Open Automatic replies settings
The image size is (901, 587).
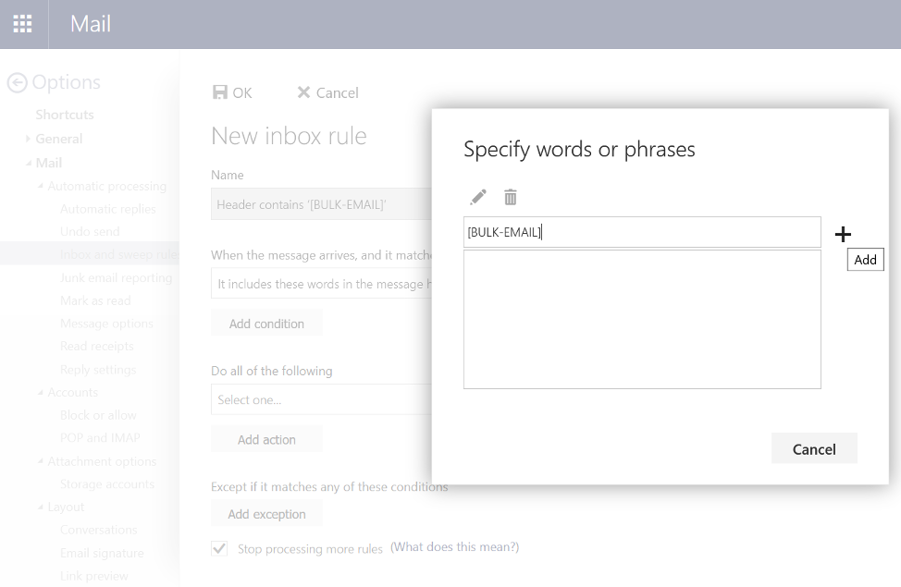pyautogui.click(x=107, y=209)
